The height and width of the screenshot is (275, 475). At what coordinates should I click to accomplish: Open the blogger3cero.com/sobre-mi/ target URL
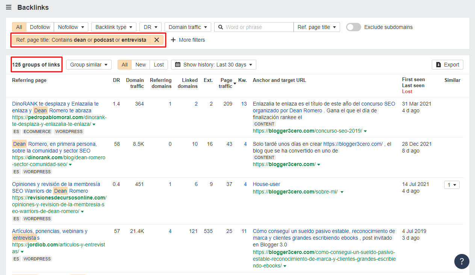(295, 192)
